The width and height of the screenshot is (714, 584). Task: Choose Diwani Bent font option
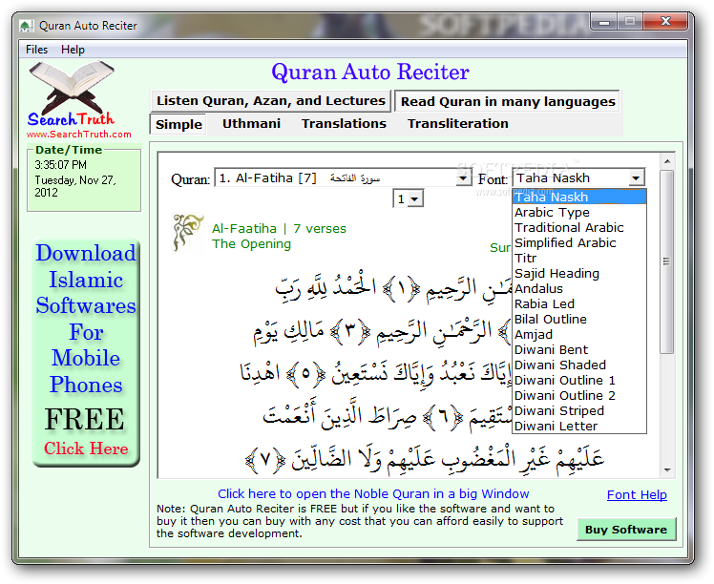pyautogui.click(x=579, y=349)
